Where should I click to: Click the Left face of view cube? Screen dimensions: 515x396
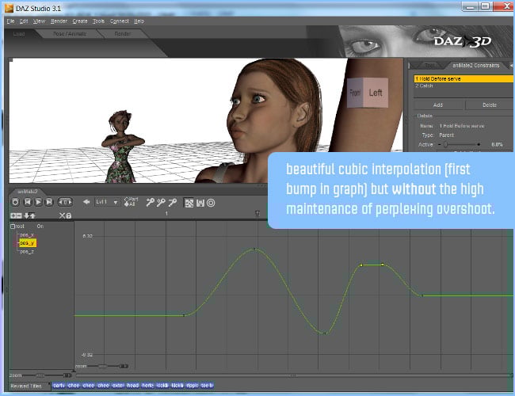click(x=376, y=93)
